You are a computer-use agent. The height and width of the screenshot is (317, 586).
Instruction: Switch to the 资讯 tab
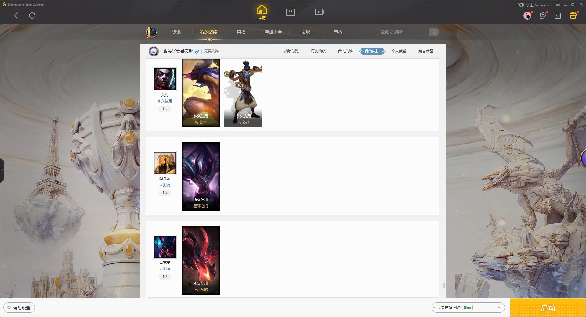(176, 32)
